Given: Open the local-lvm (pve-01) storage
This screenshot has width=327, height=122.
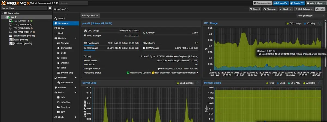Looking at the screenshot, I should coord(23,43).
